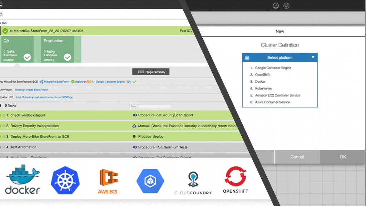
Task: Click the green success icon beside Motorbike StoreFront run
Action: (x=5, y=31)
